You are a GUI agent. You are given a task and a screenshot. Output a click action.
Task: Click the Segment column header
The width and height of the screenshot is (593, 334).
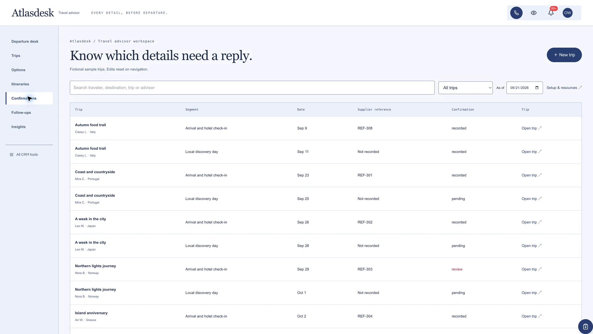coord(192,109)
